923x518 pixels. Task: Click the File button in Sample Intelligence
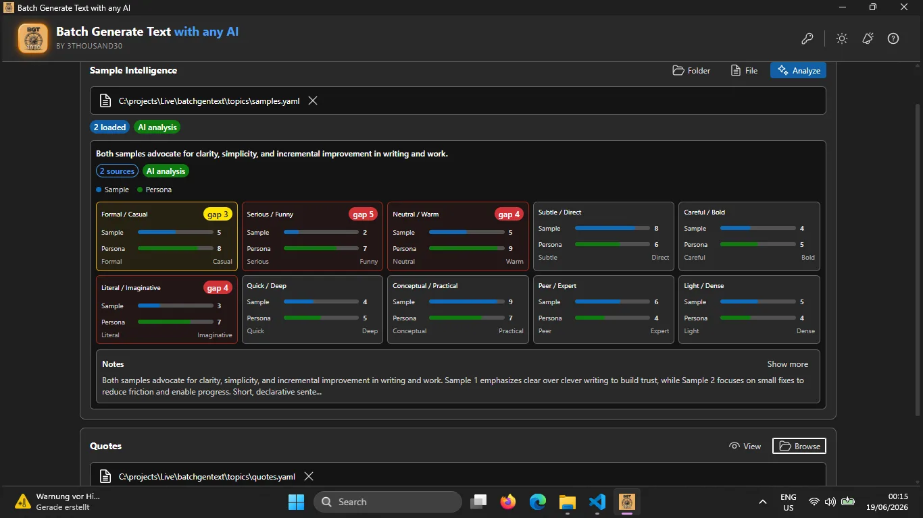744,70
